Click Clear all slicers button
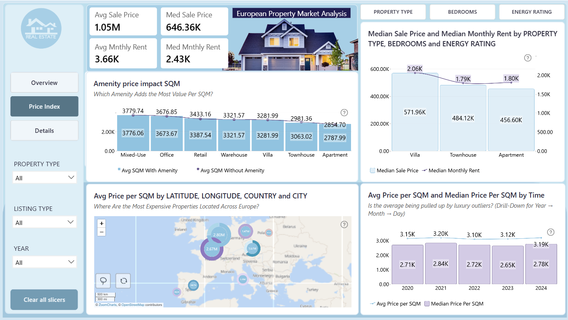The image size is (568, 320). tap(44, 299)
